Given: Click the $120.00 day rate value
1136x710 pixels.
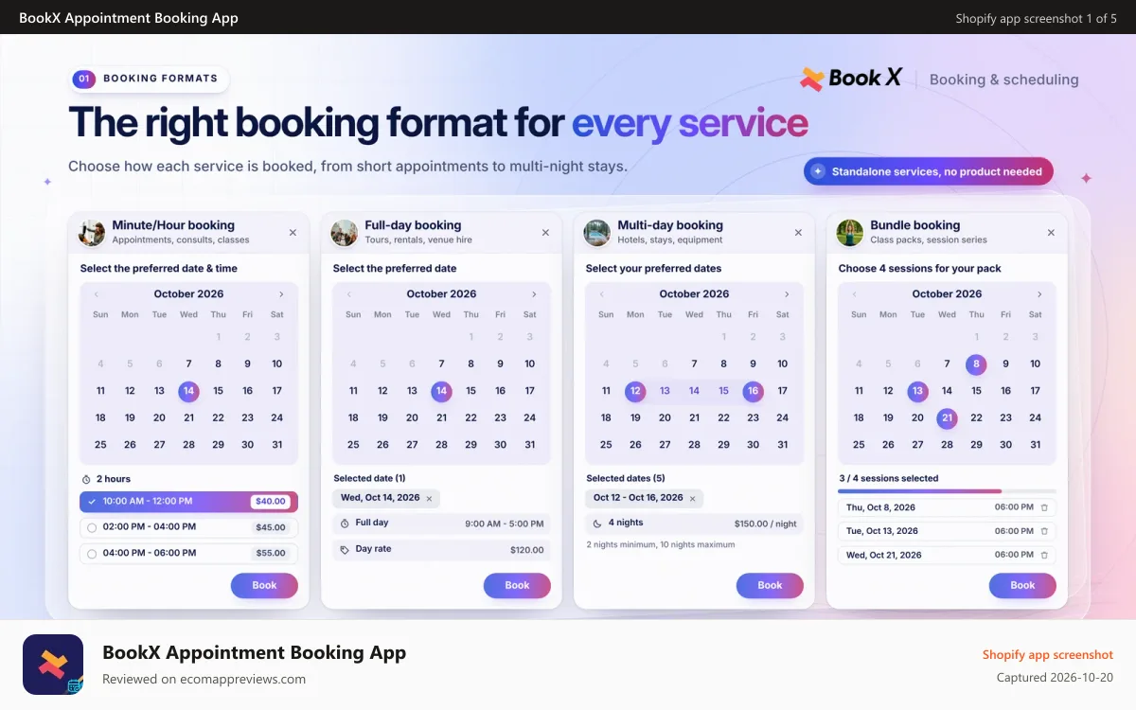Looking at the screenshot, I should [527, 550].
